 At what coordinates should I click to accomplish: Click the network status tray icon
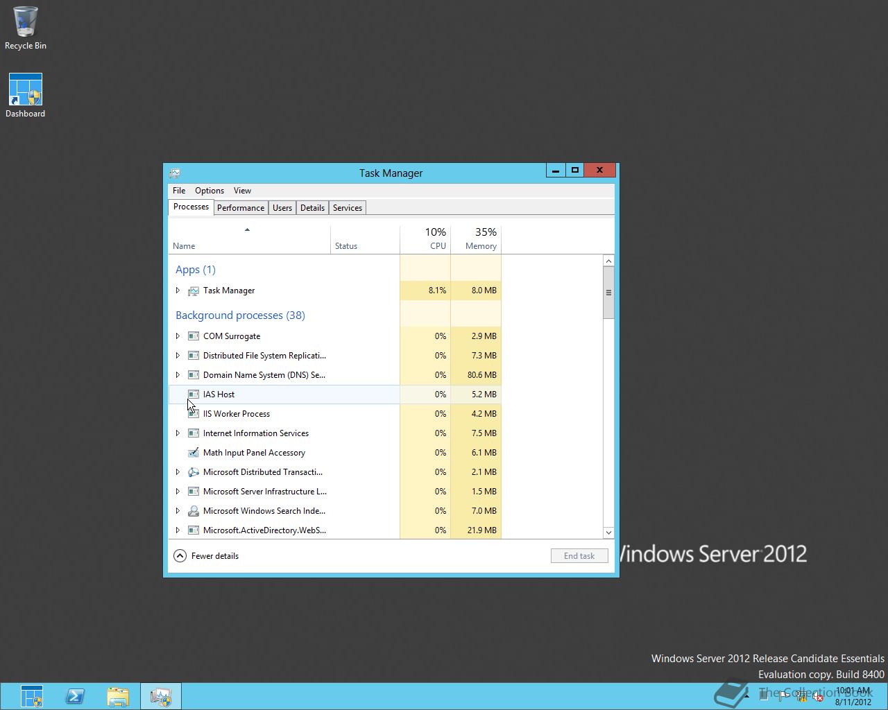click(802, 697)
